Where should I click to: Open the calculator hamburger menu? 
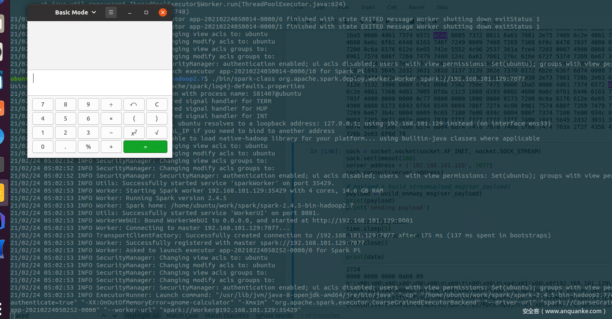point(111,12)
